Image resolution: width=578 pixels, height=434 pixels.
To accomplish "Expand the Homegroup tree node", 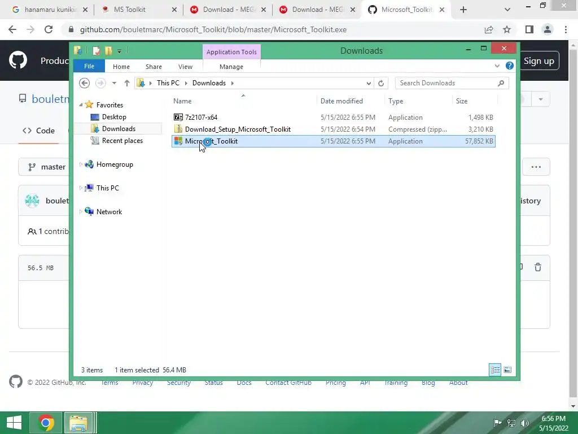I will 81,164.
